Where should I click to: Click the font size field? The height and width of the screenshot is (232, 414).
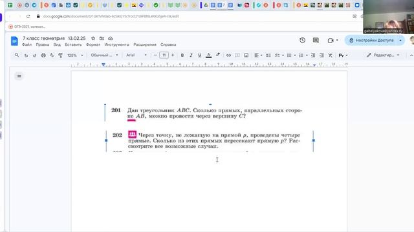point(164,55)
